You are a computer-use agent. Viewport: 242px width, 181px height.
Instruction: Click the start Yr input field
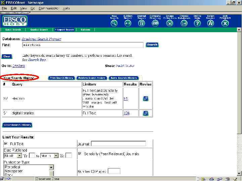coord(32,156)
